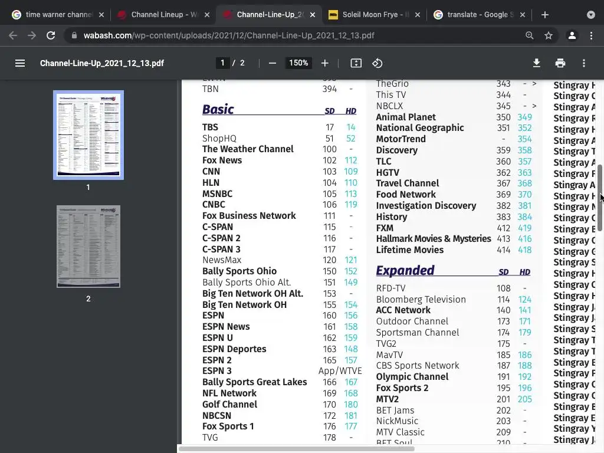
Task: Click 'CBS Sports Network' text
Action: (418, 366)
